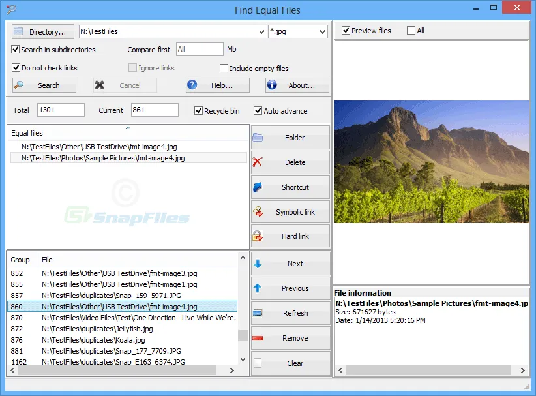Click the Group column header
The width and height of the screenshot is (536, 396).
(23, 260)
